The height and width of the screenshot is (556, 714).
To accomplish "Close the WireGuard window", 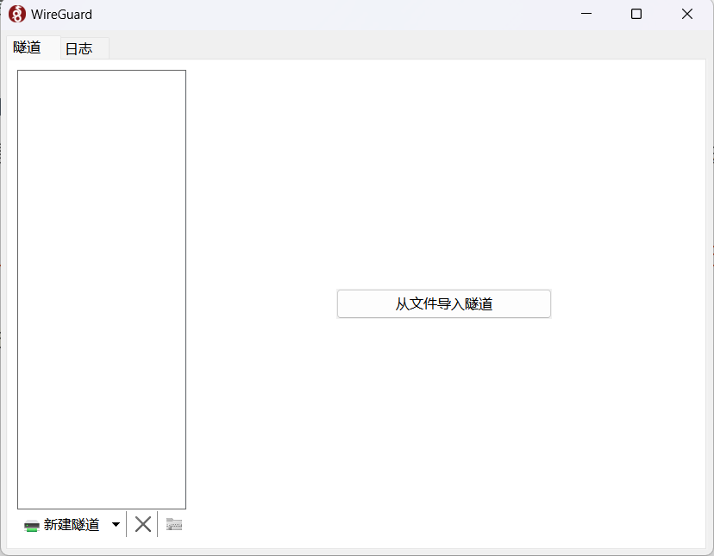I will tap(687, 14).
